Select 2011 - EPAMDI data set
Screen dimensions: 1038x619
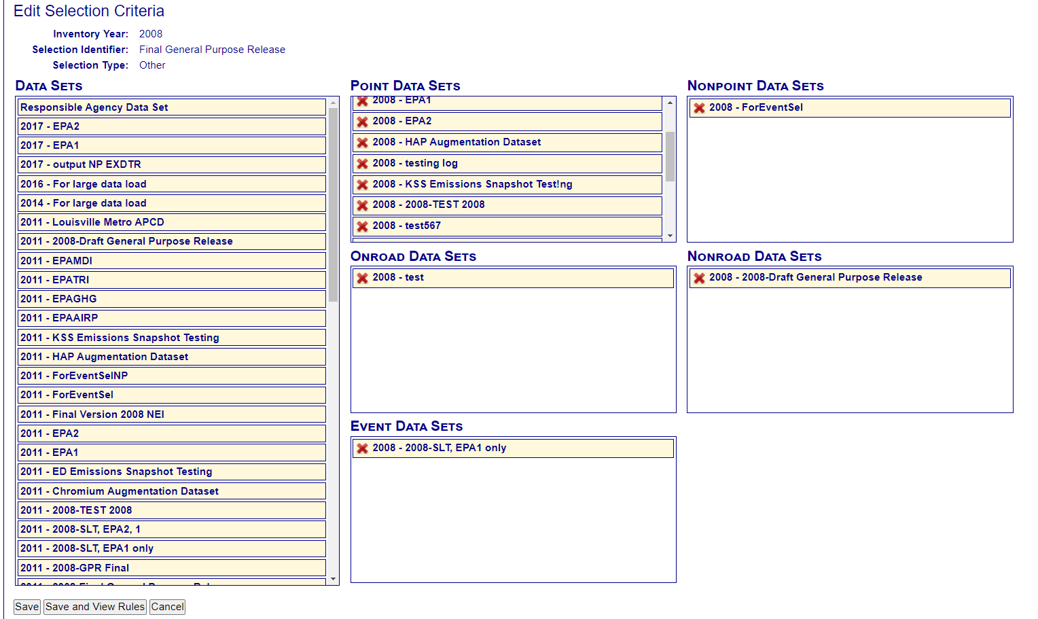coord(173,261)
